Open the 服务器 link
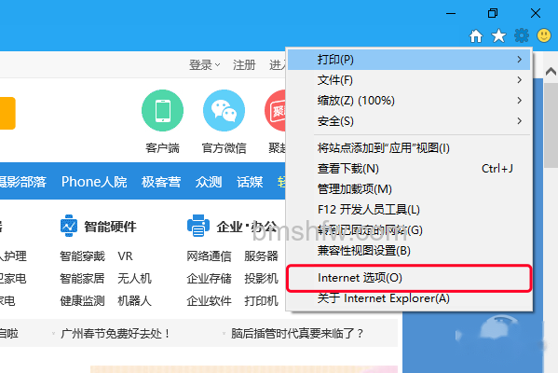Viewport: 558px width, 373px height. (261, 256)
